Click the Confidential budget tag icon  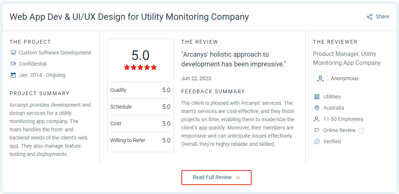[x=13, y=64]
